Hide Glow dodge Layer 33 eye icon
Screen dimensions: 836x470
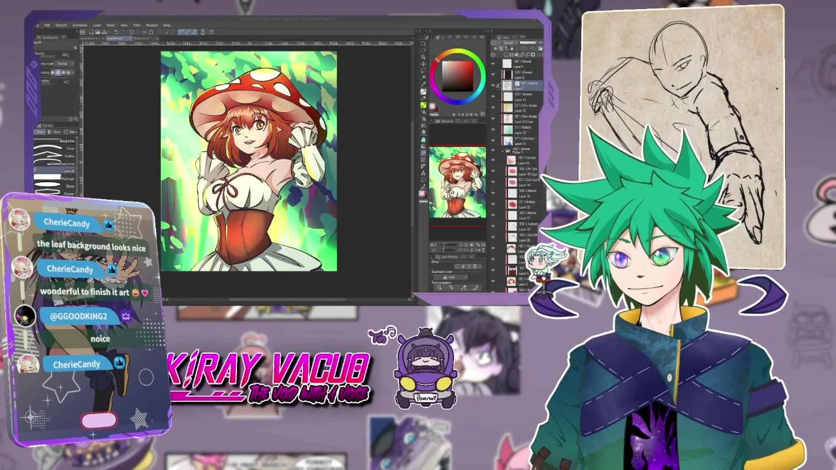[x=492, y=107]
